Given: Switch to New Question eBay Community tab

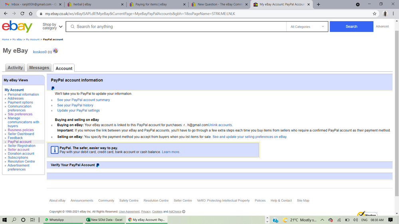Looking at the screenshot, I should click(x=219, y=4).
